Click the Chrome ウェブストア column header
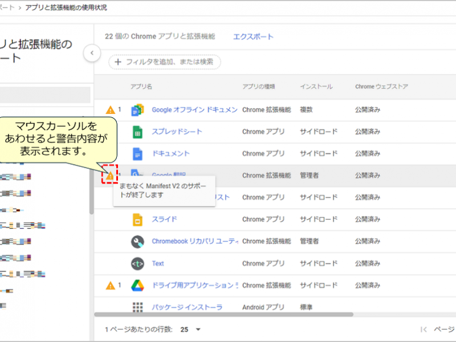The height and width of the screenshot is (342, 456). (x=381, y=87)
